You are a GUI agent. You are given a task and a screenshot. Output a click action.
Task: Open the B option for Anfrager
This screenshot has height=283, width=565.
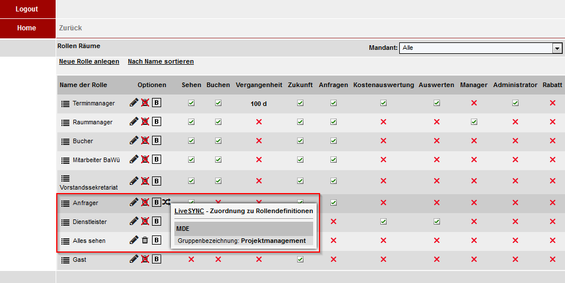(157, 202)
